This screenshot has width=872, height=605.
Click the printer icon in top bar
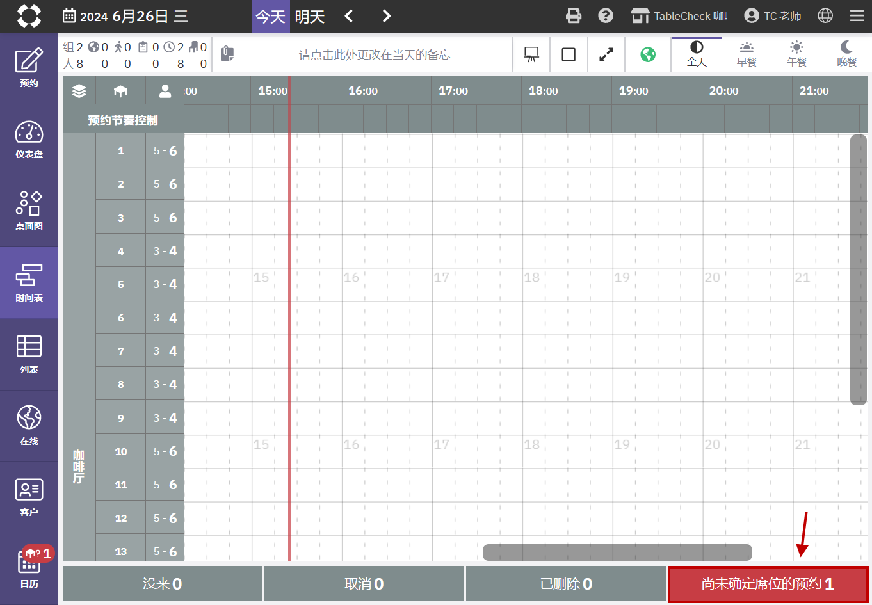click(x=574, y=16)
